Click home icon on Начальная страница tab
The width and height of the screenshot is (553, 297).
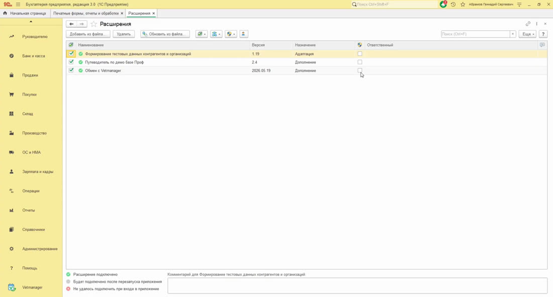coord(5,13)
